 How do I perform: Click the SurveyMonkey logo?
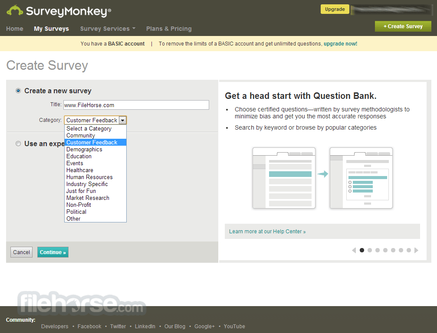59,11
